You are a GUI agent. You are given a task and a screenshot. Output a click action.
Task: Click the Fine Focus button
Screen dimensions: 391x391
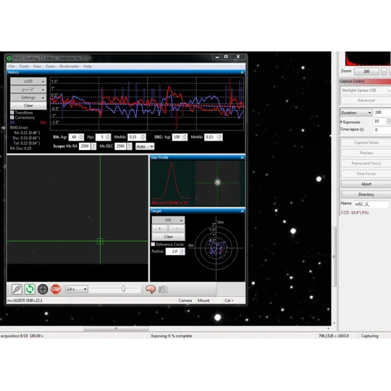click(x=366, y=174)
